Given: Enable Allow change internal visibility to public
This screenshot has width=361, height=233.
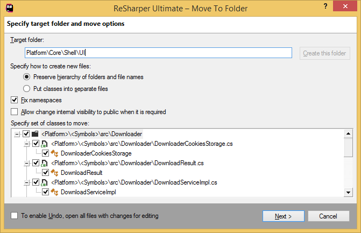Looking at the screenshot, I should [x=15, y=112].
